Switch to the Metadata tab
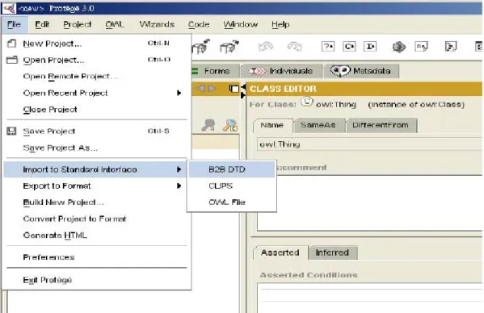Image resolution: width=484 pixels, height=313 pixels. click(x=360, y=71)
